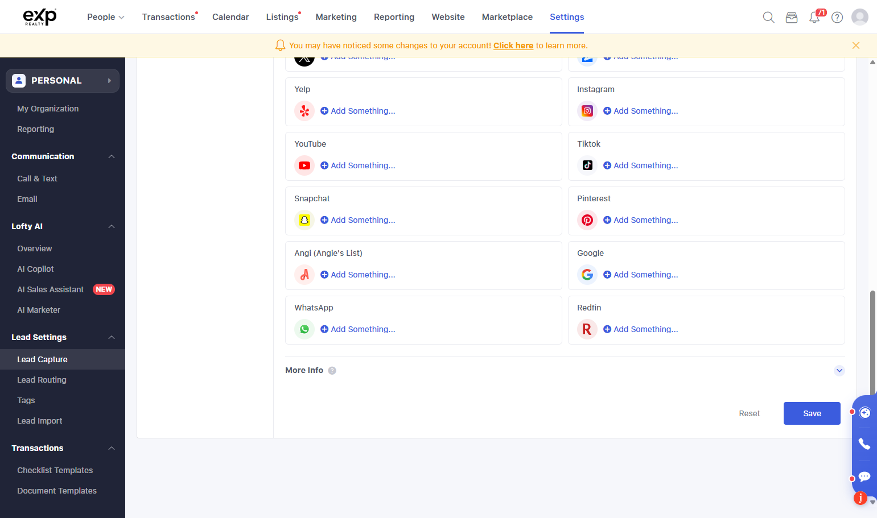Open the floating phone dialer icon

[864, 444]
